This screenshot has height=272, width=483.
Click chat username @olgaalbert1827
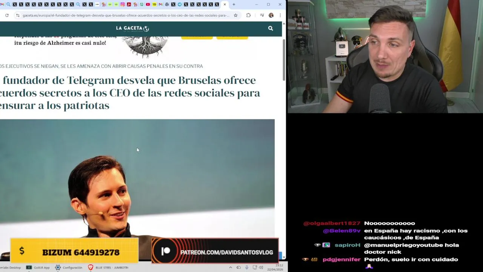click(x=332, y=223)
